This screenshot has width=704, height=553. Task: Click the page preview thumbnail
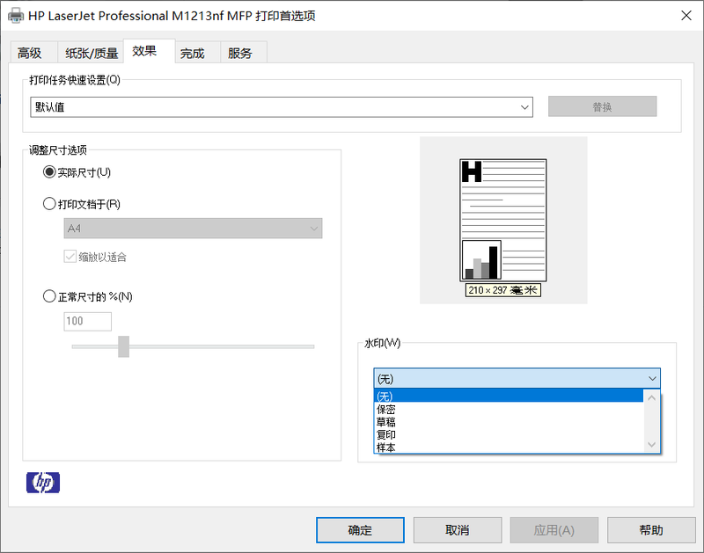[503, 220]
